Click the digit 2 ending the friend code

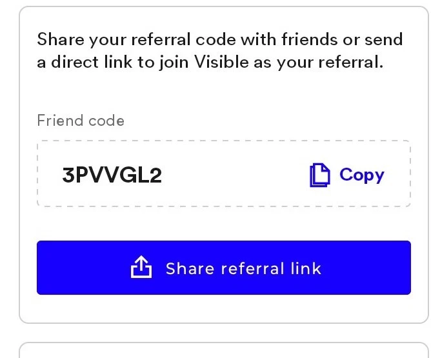pyautogui.click(x=155, y=175)
